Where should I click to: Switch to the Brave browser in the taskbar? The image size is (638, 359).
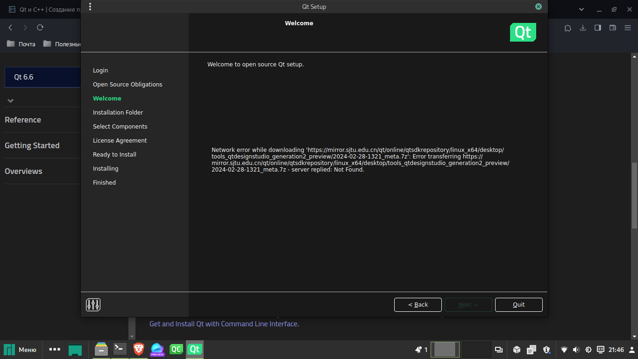(139, 349)
